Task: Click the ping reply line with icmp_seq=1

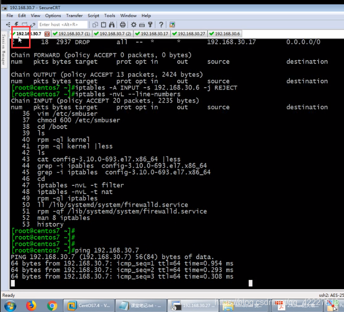Action: click(x=122, y=263)
